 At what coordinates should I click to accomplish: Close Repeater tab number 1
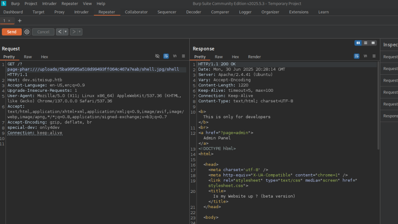click(x=9, y=21)
